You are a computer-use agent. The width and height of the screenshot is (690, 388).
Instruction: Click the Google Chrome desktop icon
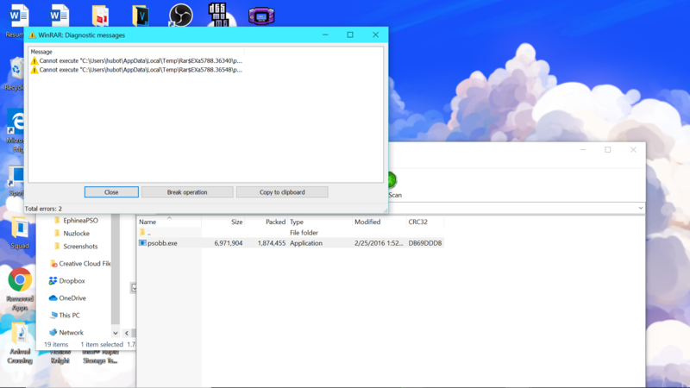pyautogui.click(x=20, y=279)
